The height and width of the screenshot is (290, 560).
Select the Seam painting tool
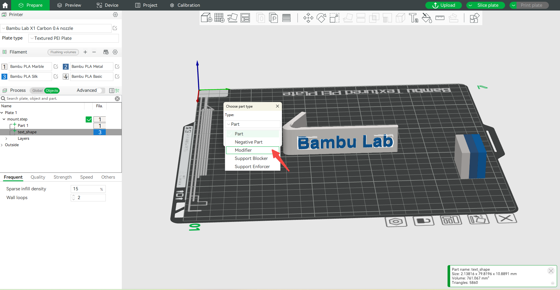(x=400, y=18)
